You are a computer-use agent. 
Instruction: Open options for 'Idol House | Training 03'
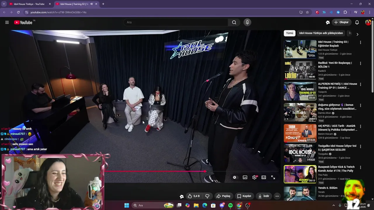coord(360,42)
